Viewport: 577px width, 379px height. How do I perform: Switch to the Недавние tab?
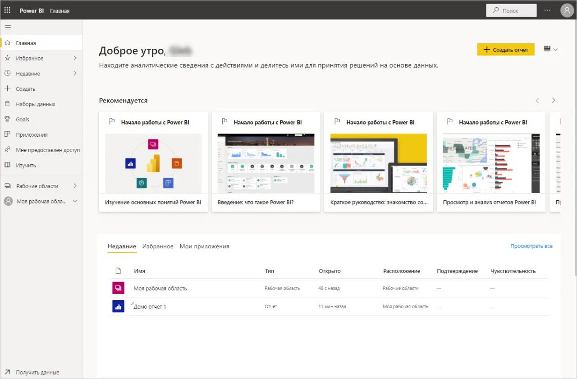point(122,246)
